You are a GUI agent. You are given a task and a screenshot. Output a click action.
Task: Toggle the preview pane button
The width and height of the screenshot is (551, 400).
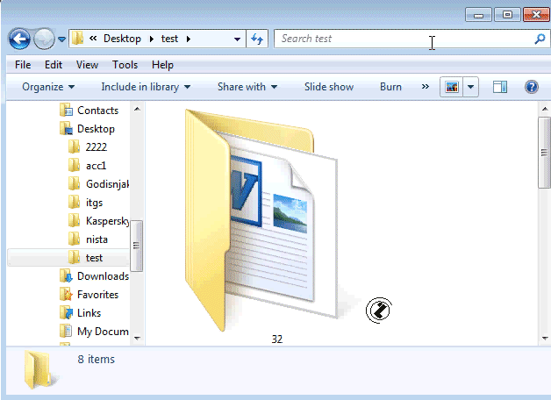point(500,87)
